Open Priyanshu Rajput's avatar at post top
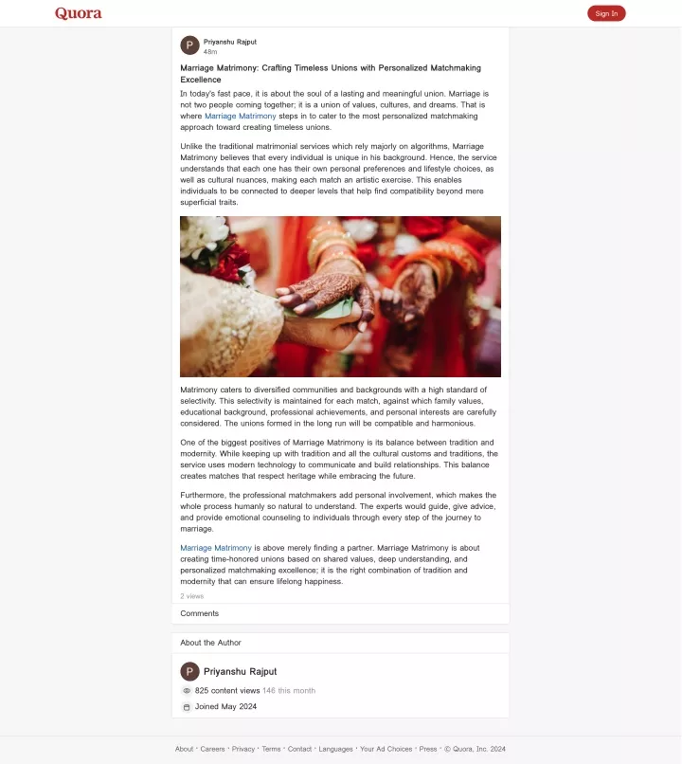 pyautogui.click(x=189, y=45)
